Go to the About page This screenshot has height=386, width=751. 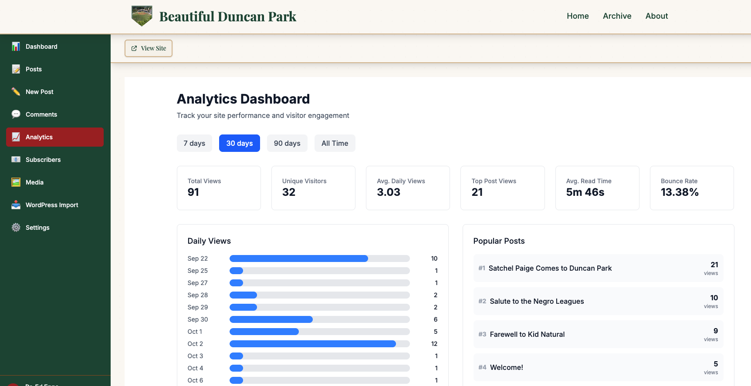click(x=656, y=16)
